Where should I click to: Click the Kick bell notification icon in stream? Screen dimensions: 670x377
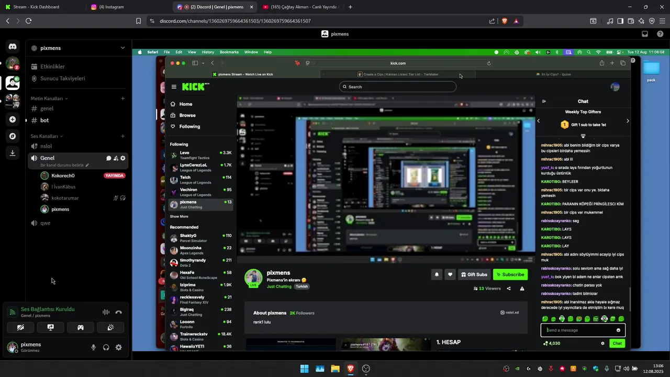[x=437, y=274]
